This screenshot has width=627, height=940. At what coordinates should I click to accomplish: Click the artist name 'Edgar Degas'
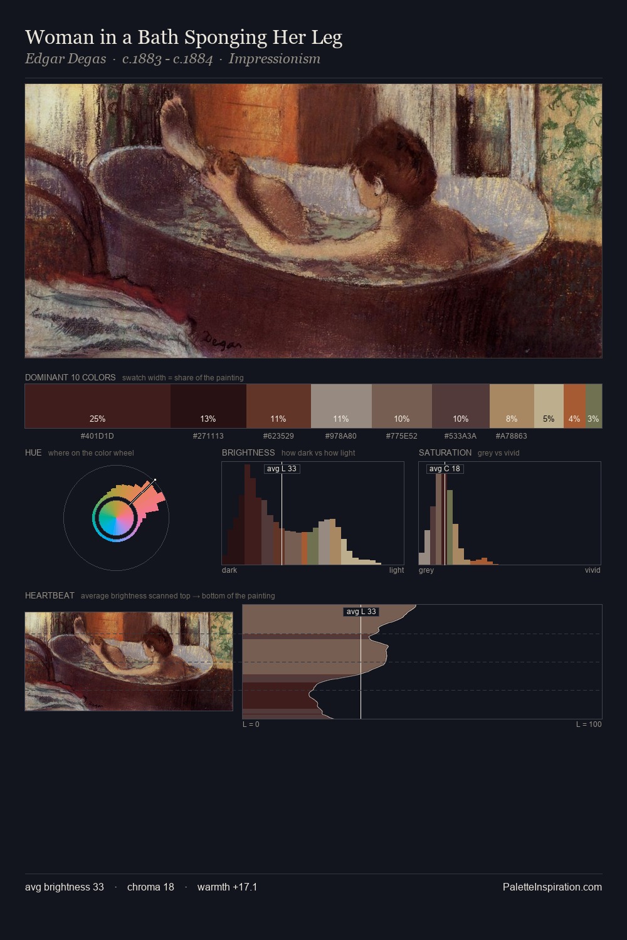65,59
